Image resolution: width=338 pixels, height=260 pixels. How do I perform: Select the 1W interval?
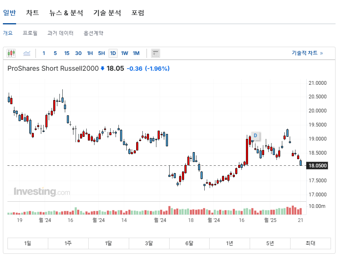click(124, 53)
